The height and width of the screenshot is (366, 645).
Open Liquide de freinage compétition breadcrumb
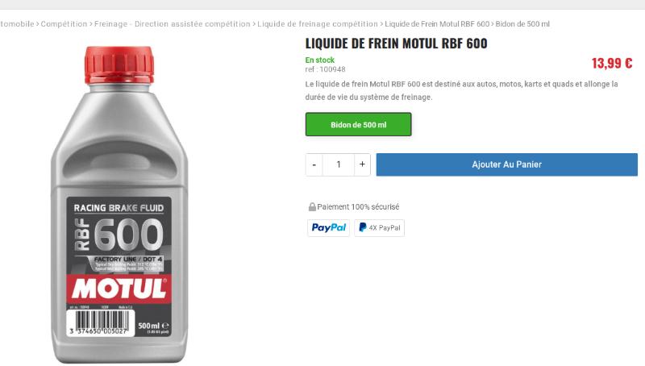tap(318, 24)
